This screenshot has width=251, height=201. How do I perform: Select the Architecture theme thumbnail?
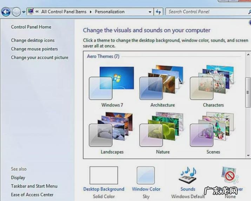click(161, 82)
